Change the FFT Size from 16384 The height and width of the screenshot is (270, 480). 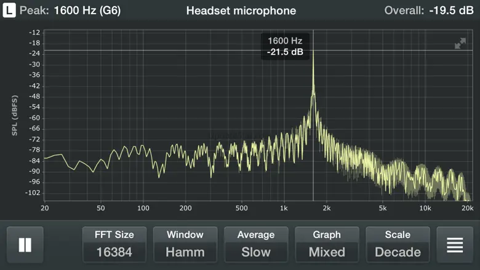pos(114,244)
